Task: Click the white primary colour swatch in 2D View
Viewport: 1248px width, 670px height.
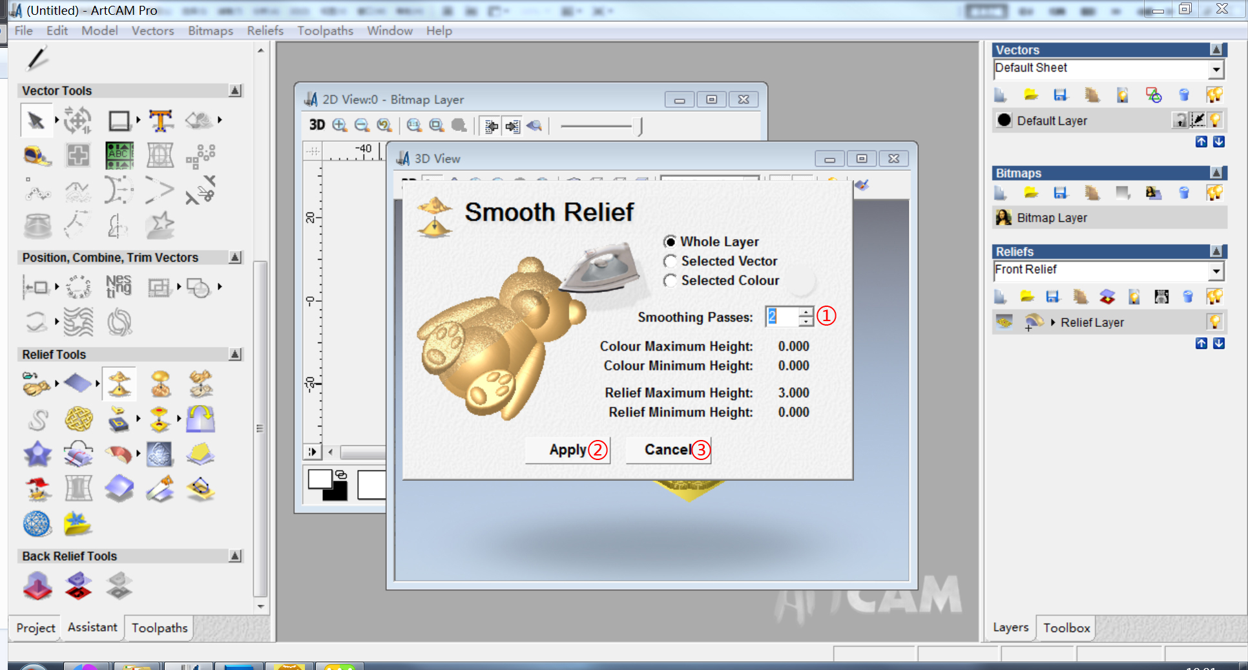Action: [320, 479]
